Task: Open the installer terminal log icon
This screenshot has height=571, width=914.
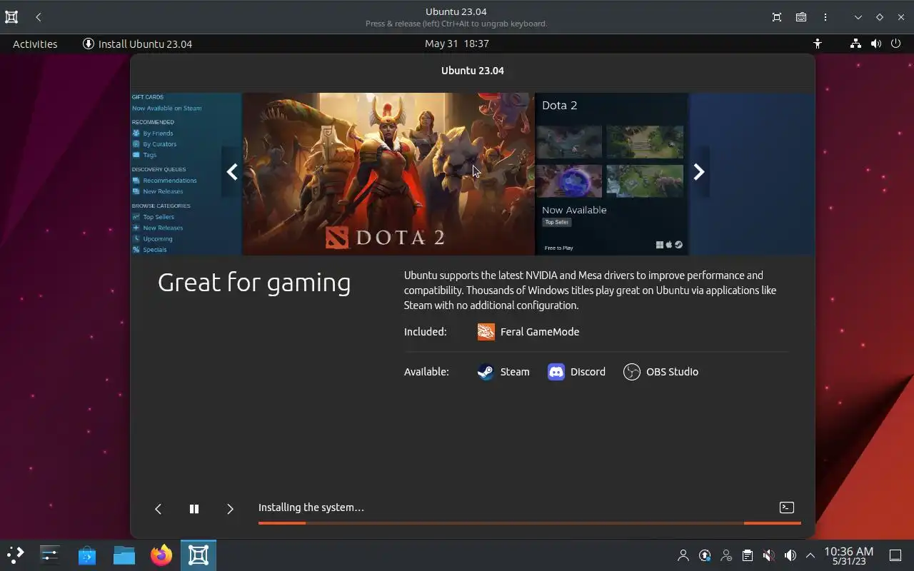Action: 786,507
